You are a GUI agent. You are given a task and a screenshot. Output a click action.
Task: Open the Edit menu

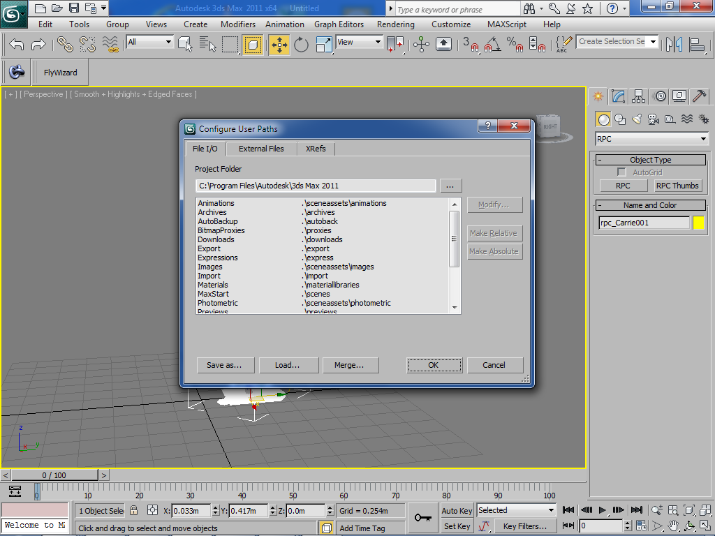point(45,24)
